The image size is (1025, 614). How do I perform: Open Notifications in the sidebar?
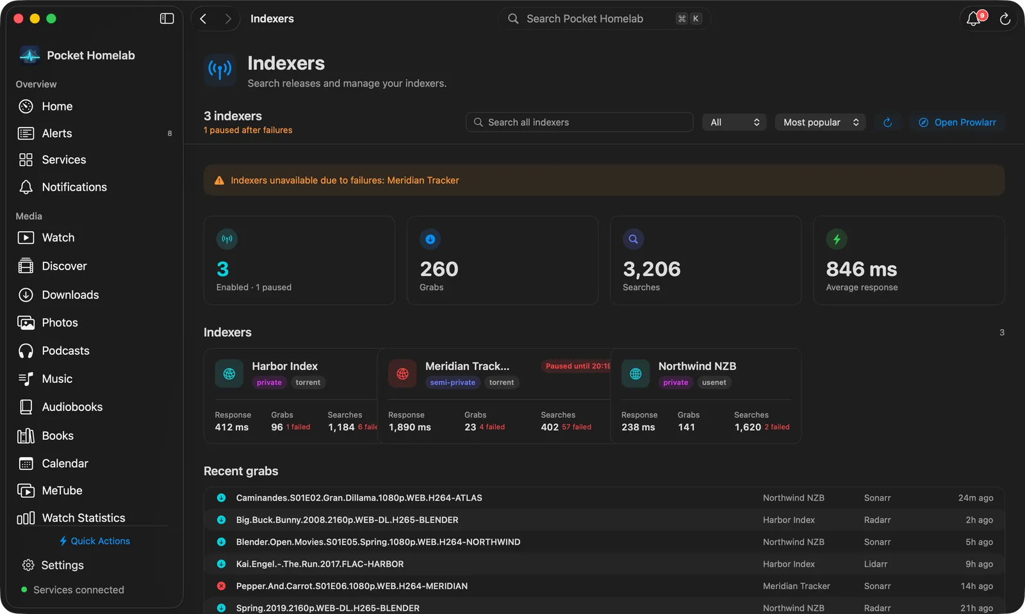94,187
